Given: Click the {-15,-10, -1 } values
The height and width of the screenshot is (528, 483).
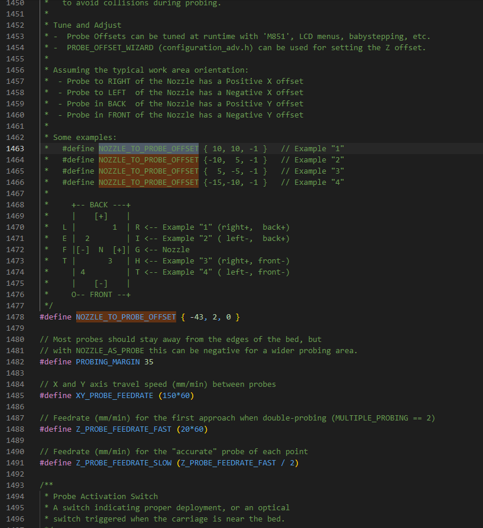Looking at the screenshot, I should 235,182.
